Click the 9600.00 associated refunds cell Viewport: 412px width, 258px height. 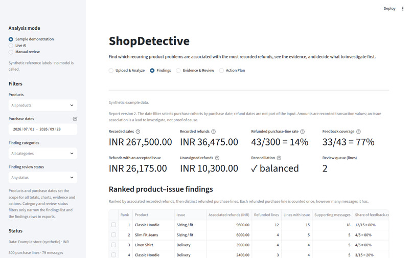(x=229, y=225)
